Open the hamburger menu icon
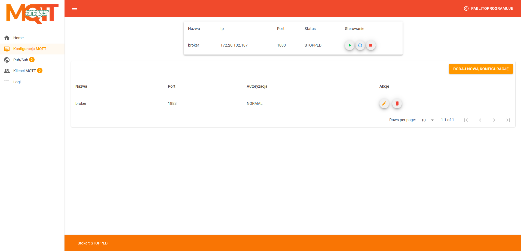Viewport: 521px width, 251px height. pos(74,8)
